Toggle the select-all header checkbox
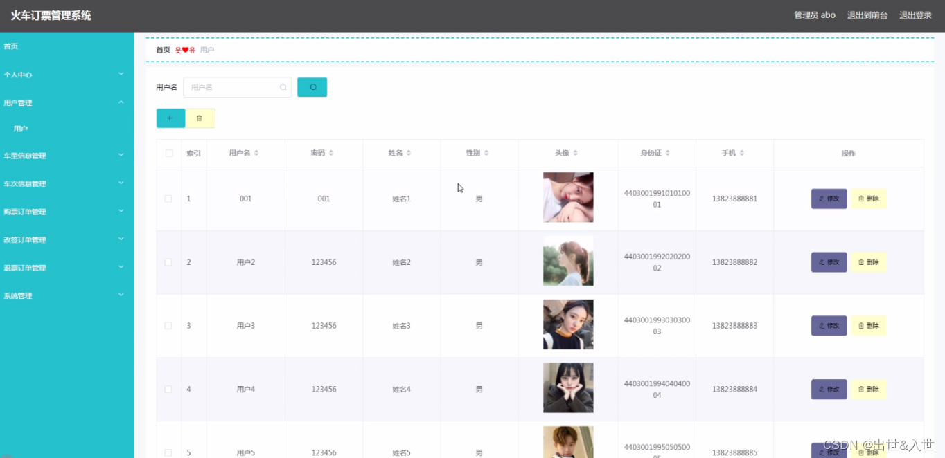The height and width of the screenshot is (458, 945). point(169,153)
